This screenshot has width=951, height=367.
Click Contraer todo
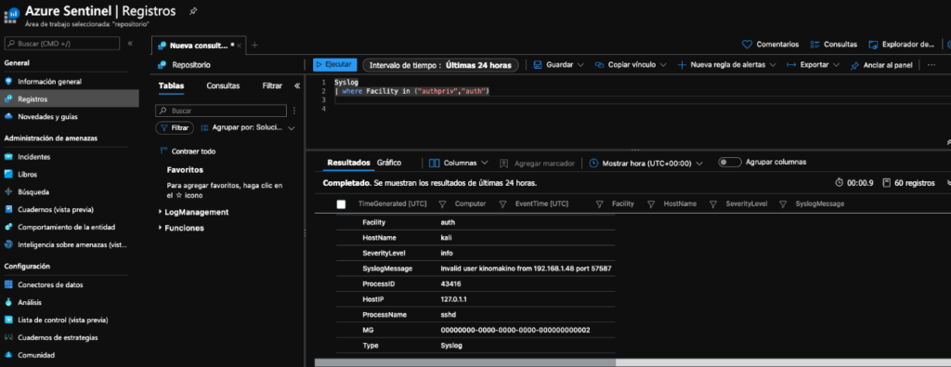(188, 151)
